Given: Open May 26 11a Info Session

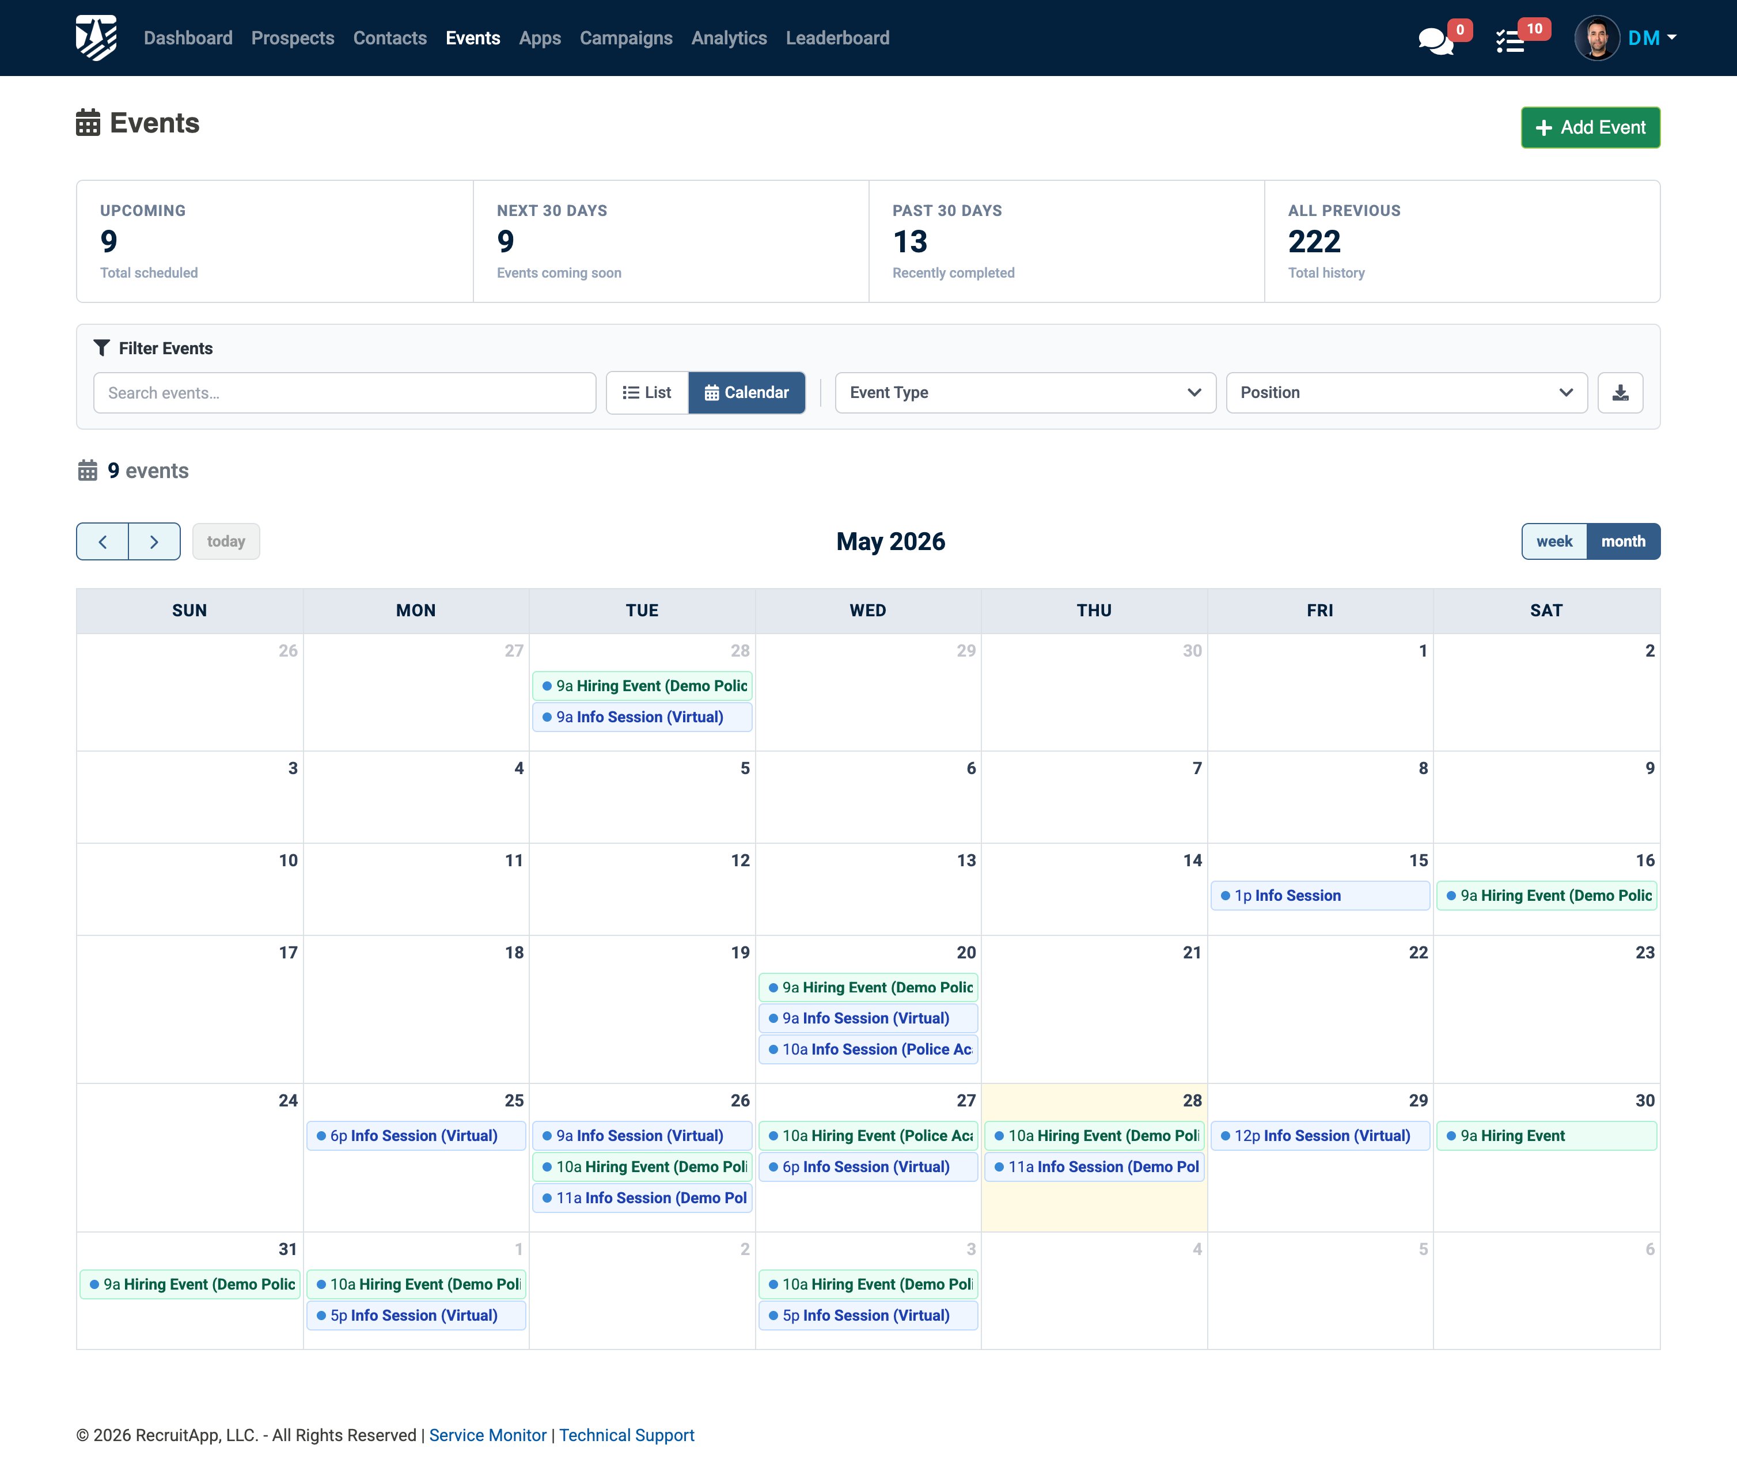Looking at the screenshot, I should click(642, 1199).
